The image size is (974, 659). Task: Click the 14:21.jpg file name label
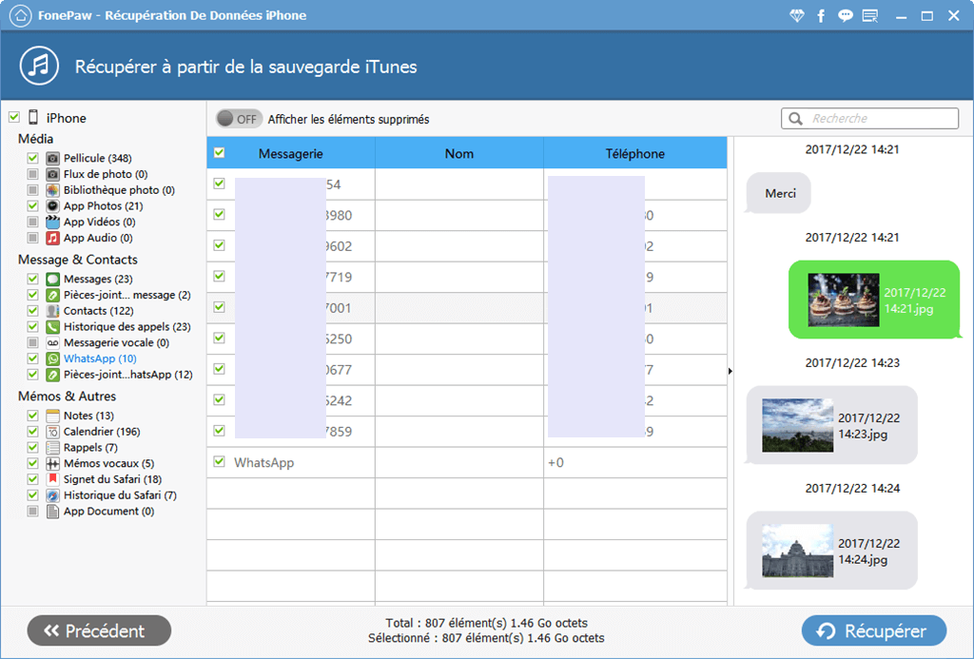click(915, 300)
